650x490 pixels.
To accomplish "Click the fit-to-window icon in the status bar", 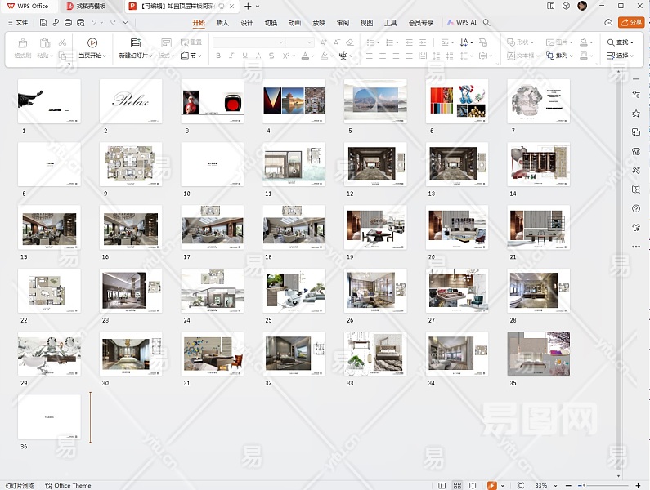I will [x=520, y=485].
